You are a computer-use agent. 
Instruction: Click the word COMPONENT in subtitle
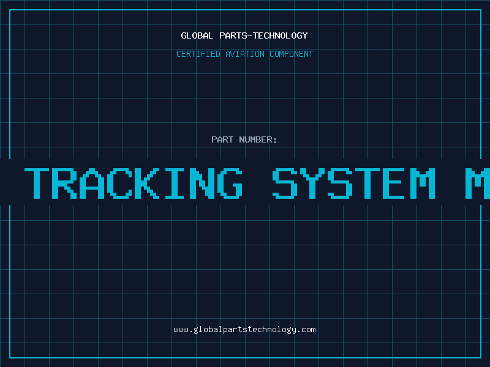[292, 54]
